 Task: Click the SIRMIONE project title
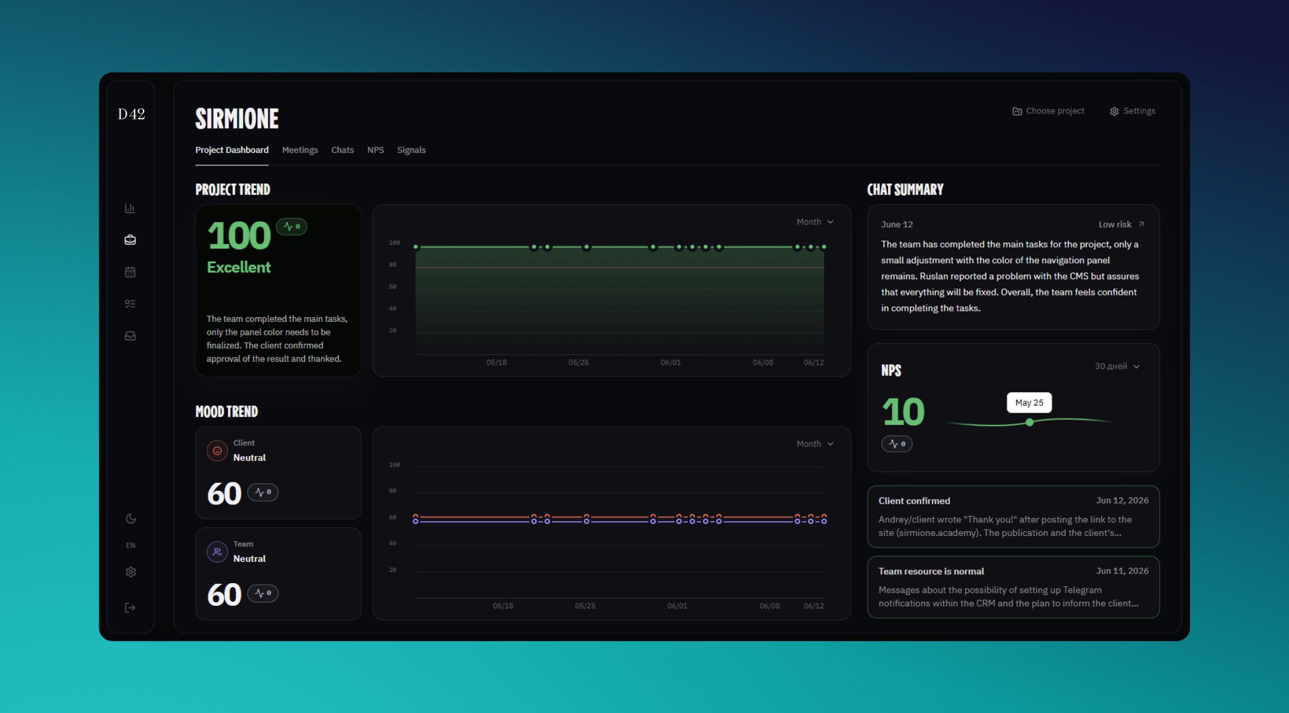pos(237,119)
